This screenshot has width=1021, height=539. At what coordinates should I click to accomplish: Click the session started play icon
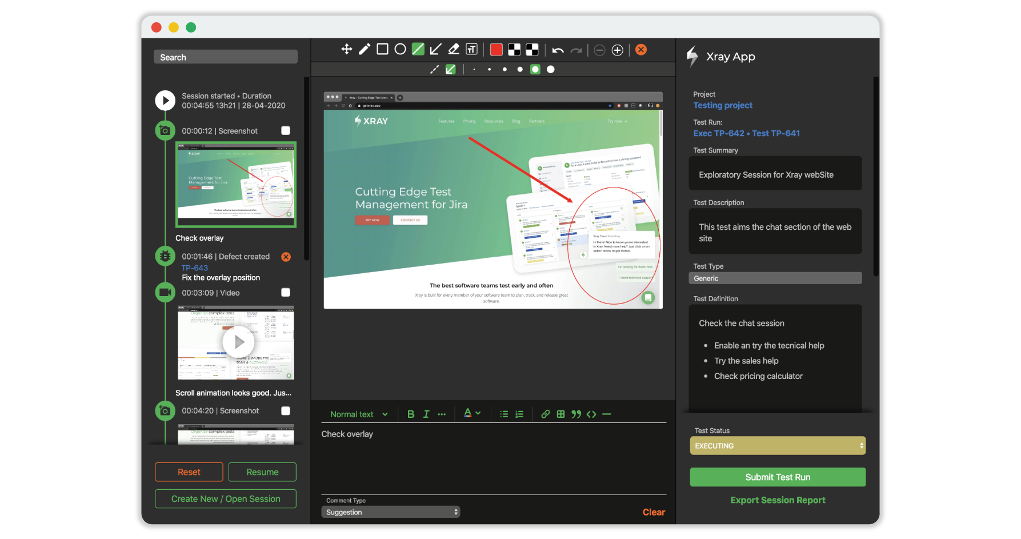(x=165, y=101)
